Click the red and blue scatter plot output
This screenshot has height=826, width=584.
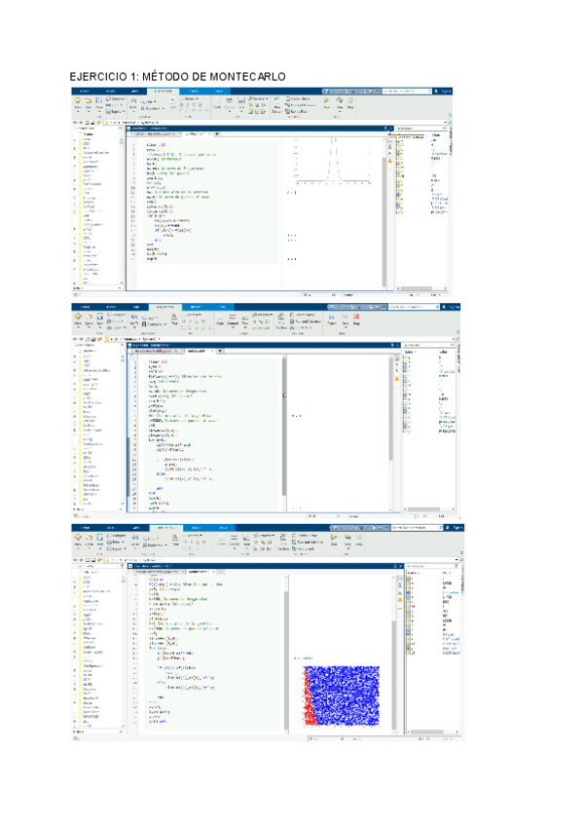[x=342, y=696]
